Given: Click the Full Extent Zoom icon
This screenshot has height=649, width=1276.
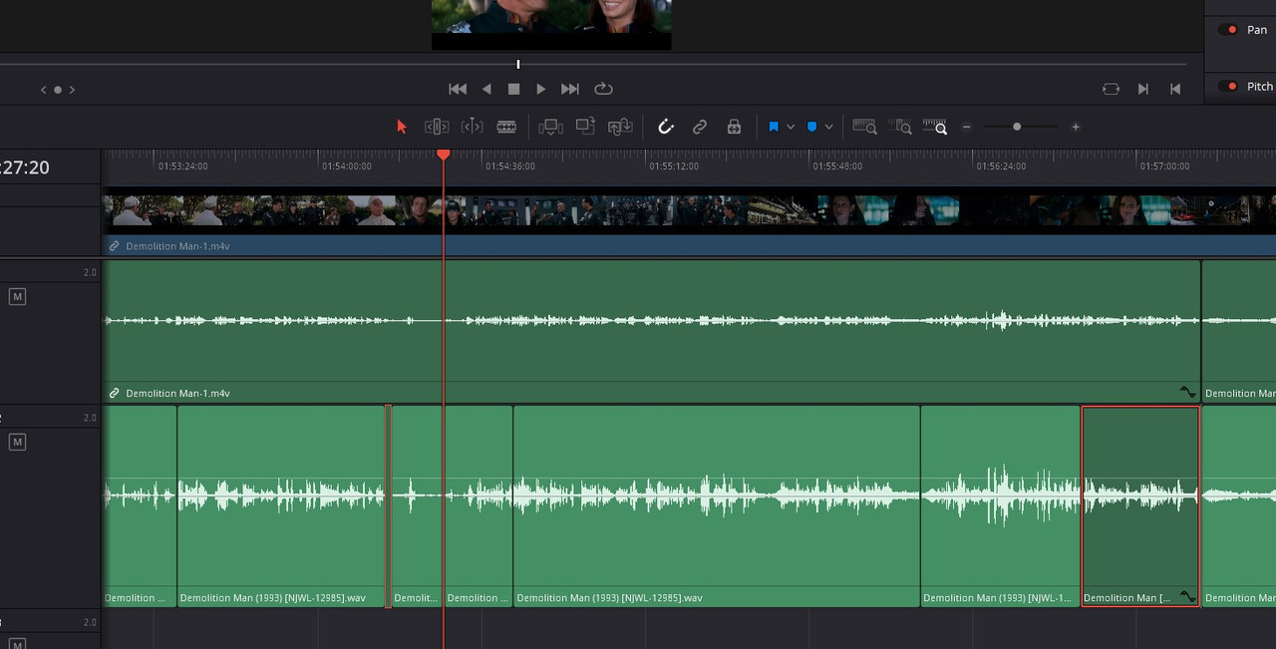Looking at the screenshot, I should click(x=864, y=127).
